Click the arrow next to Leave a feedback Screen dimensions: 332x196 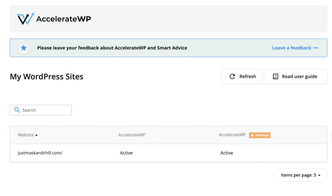click(315, 48)
